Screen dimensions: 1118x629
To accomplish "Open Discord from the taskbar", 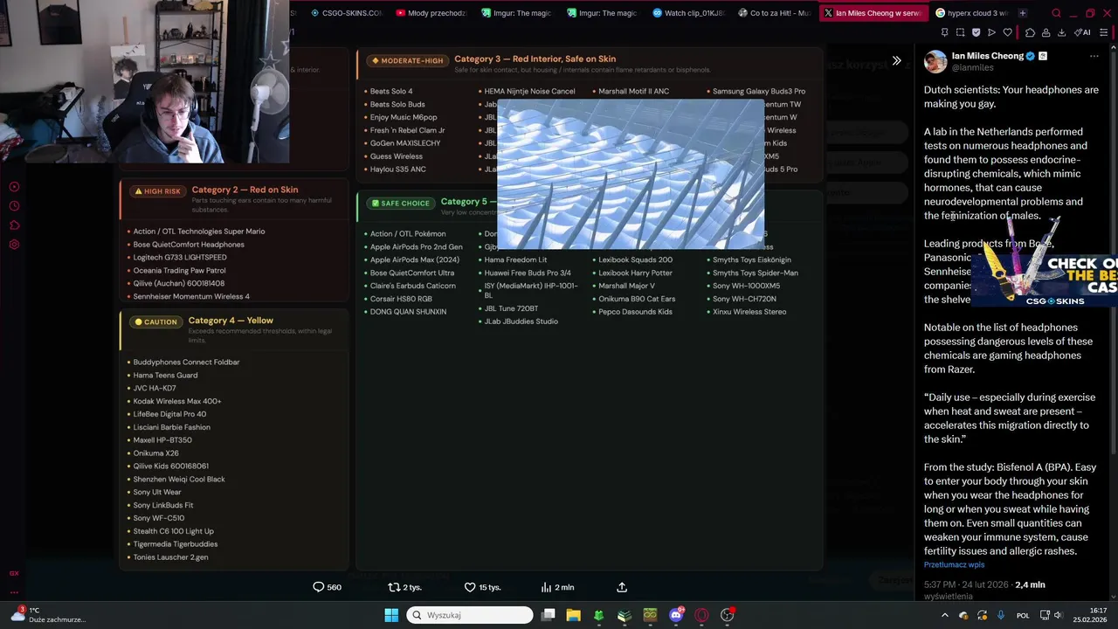I will click(x=676, y=615).
